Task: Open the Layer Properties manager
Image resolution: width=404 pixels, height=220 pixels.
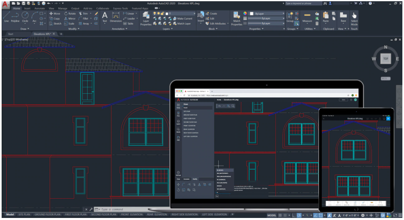Action: [x=146, y=18]
